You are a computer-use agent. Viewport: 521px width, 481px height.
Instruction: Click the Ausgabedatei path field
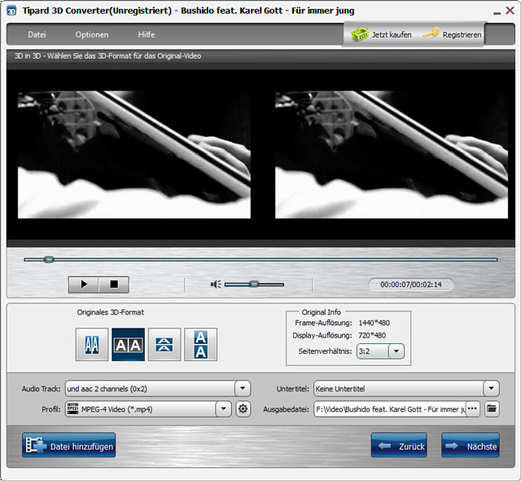pos(389,409)
